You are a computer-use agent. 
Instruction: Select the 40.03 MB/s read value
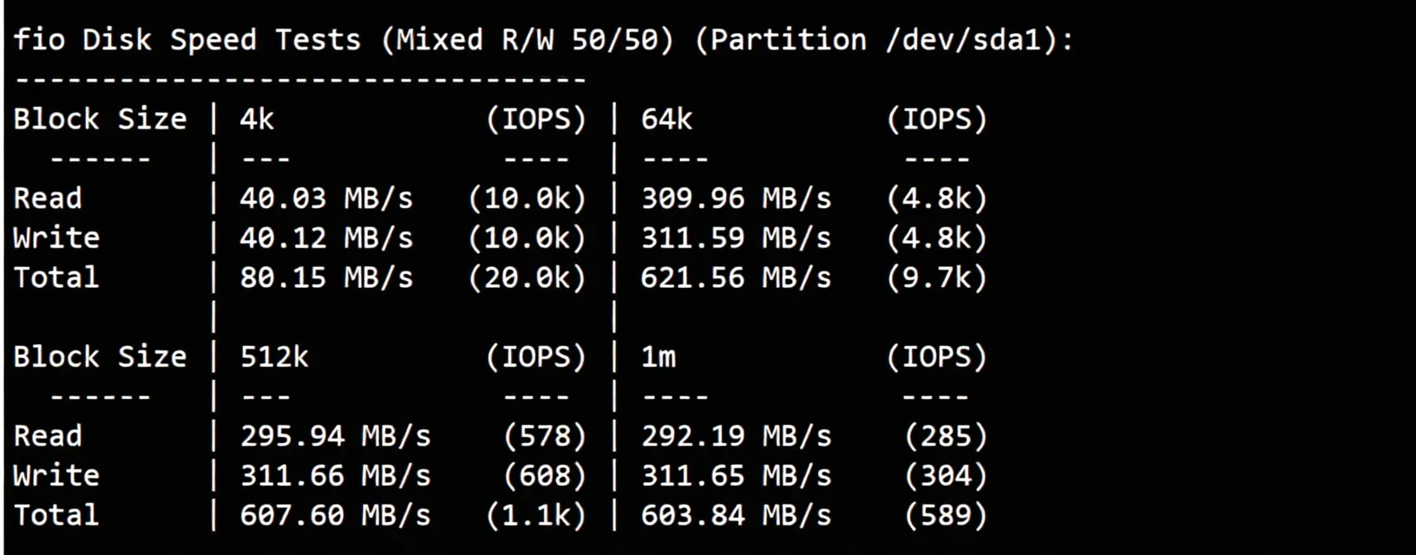point(326,199)
